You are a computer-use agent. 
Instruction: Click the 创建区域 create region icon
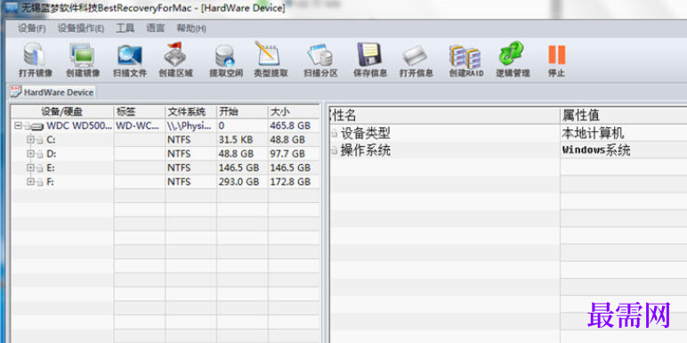[175, 54]
